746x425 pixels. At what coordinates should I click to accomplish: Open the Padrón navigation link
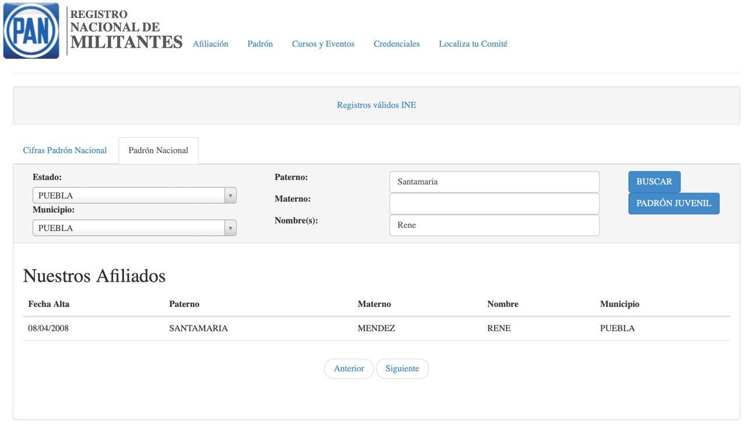(260, 44)
